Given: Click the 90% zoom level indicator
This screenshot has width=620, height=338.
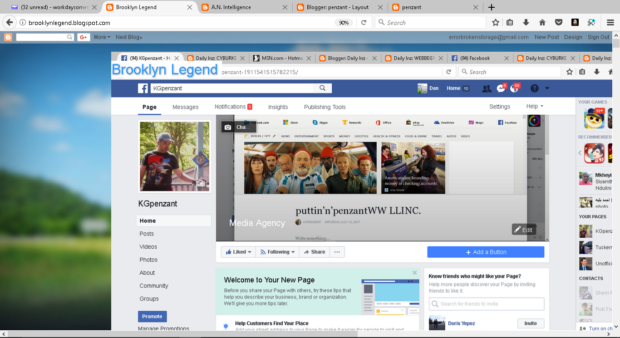Looking at the screenshot, I should click(344, 23).
